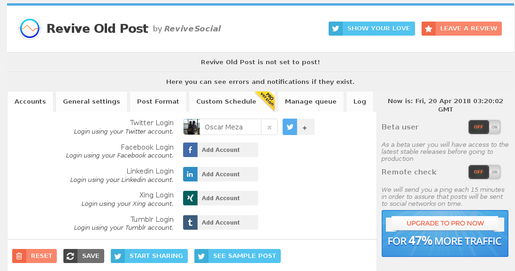Image resolution: width=515 pixels, height=271 pixels.
Task: Click the Twitter icon on See Sample Post
Action: click(x=201, y=256)
